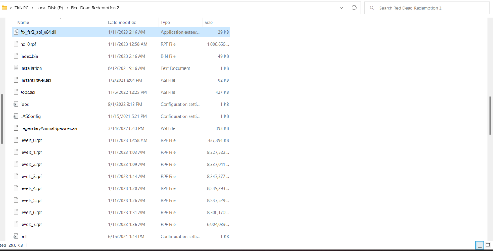This screenshot has width=493, height=251.
Task: Expand the chevron after Local Disk (E:)
Action: (x=67, y=8)
